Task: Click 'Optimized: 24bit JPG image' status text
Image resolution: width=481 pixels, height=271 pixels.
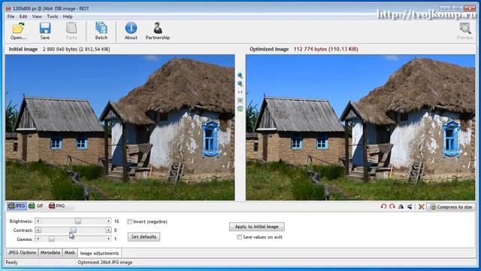Action: pyautogui.click(x=105, y=263)
